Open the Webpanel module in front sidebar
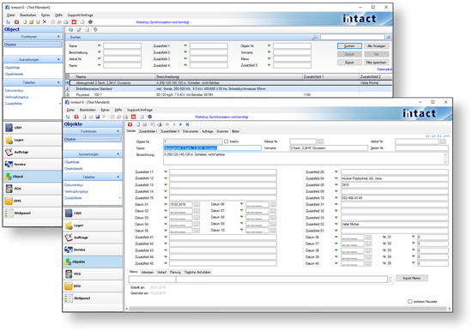The width and height of the screenshot is (472, 331). (93, 298)
